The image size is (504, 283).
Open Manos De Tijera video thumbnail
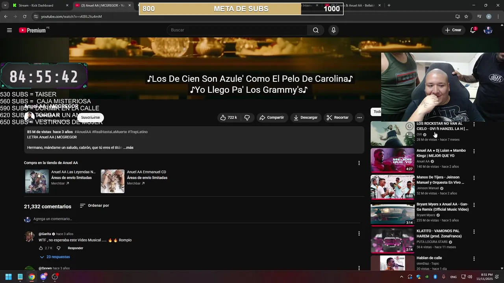click(x=393, y=187)
